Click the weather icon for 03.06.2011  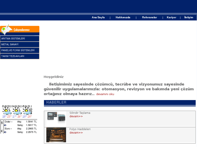pyautogui.click(x=7, y=111)
